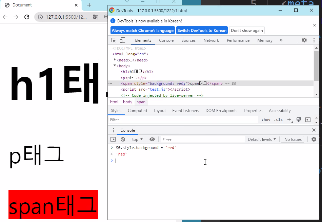Viewport: 322px width, 222px height.
Task: Switch to the Computed pane tab
Action: 137,111
